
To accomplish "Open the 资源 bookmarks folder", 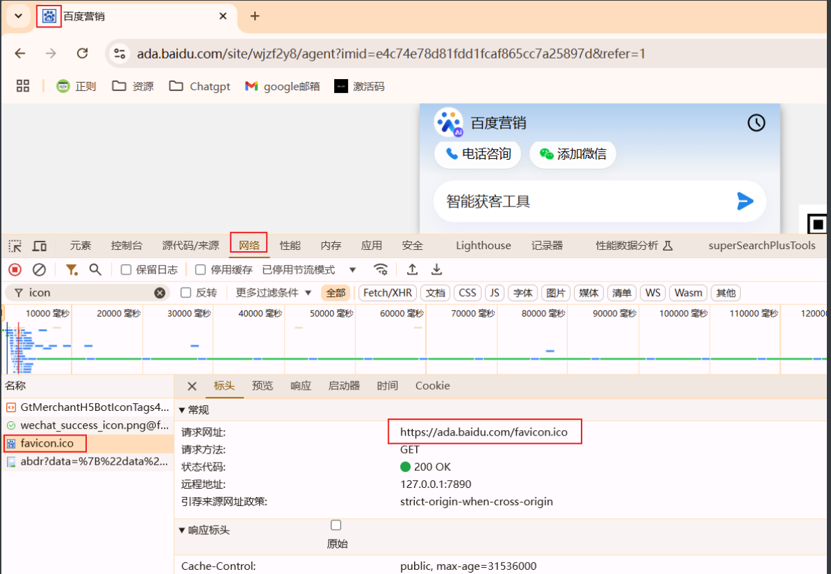I will point(133,86).
